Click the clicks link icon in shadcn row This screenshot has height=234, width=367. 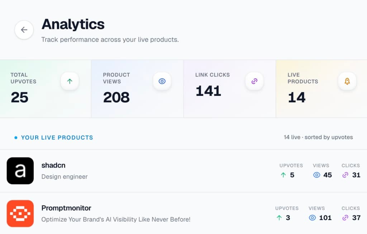point(345,175)
